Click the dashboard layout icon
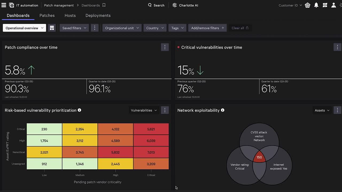The height and width of the screenshot is (192, 342). [52, 28]
